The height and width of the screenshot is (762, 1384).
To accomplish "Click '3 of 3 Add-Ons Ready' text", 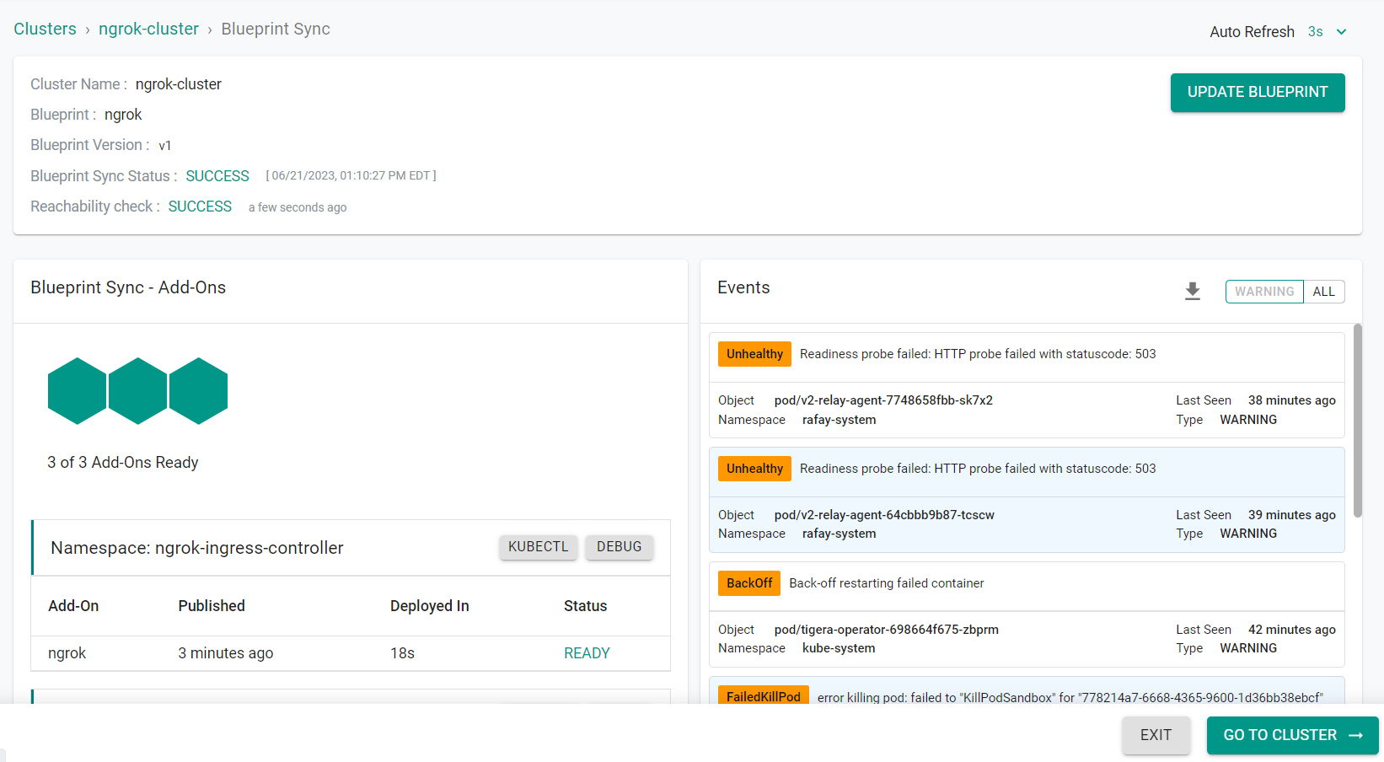I will point(123,463).
